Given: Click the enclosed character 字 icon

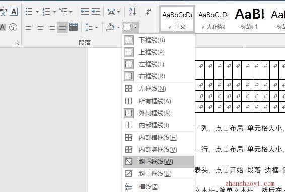Looking at the screenshot, I should coord(13,27).
